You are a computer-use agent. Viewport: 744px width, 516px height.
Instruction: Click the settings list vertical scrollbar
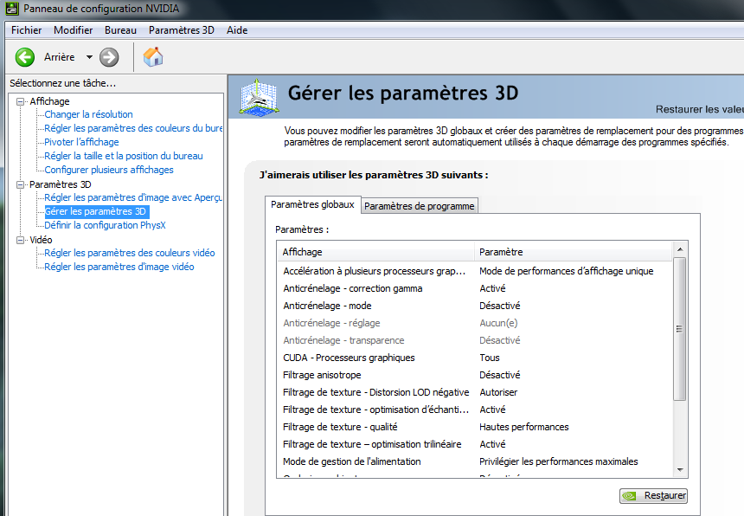(680, 329)
